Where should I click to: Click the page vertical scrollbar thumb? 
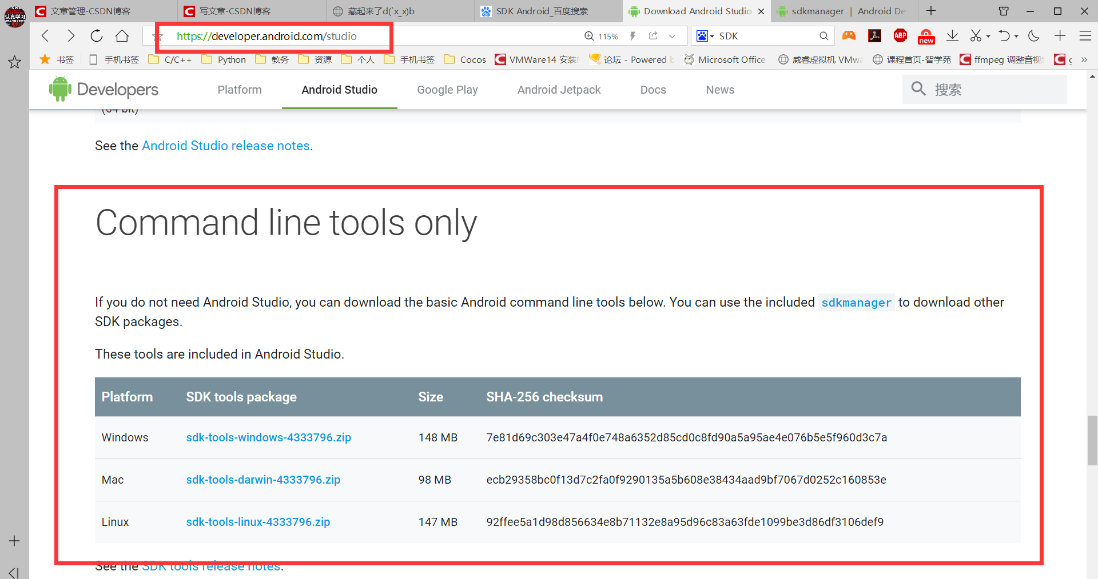click(x=1092, y=440)
